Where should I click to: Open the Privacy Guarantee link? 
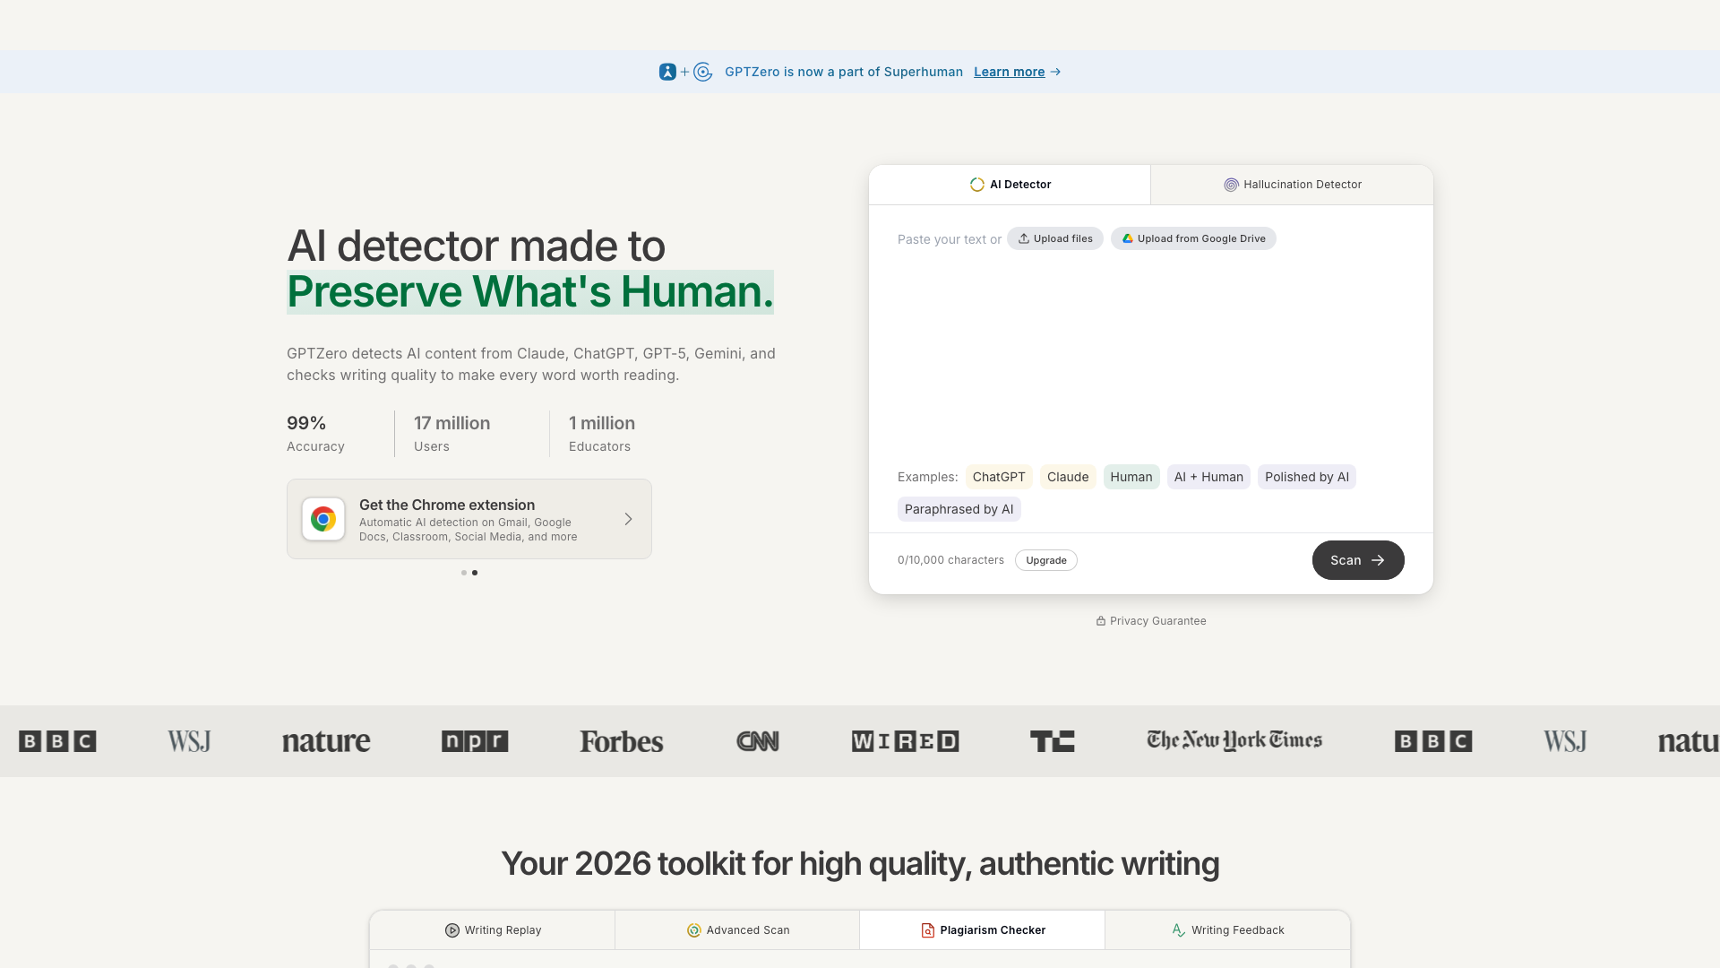point(1151,621)
